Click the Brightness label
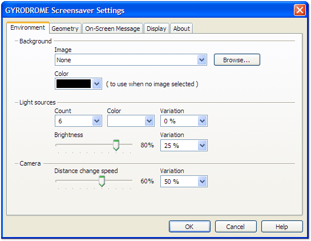 point(68,135)
